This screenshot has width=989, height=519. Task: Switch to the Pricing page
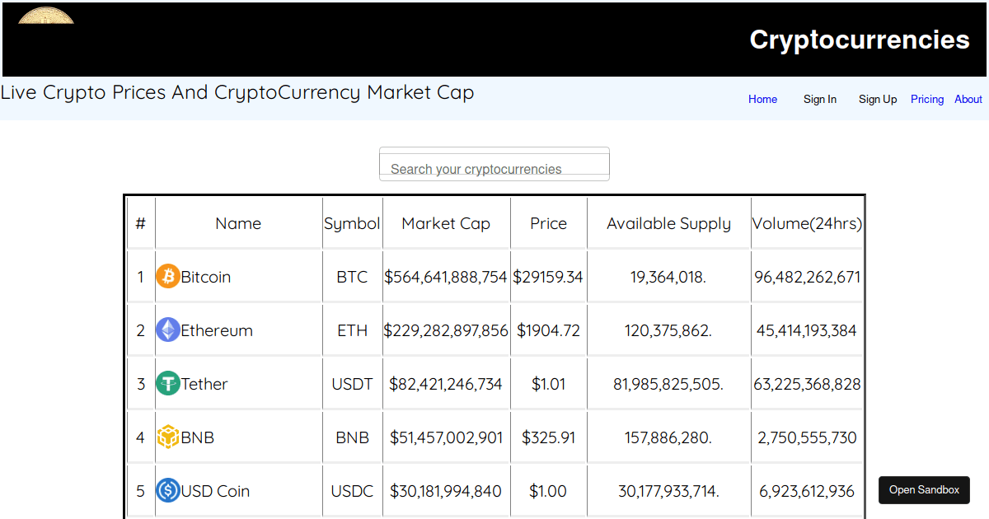tap(926, 99)
